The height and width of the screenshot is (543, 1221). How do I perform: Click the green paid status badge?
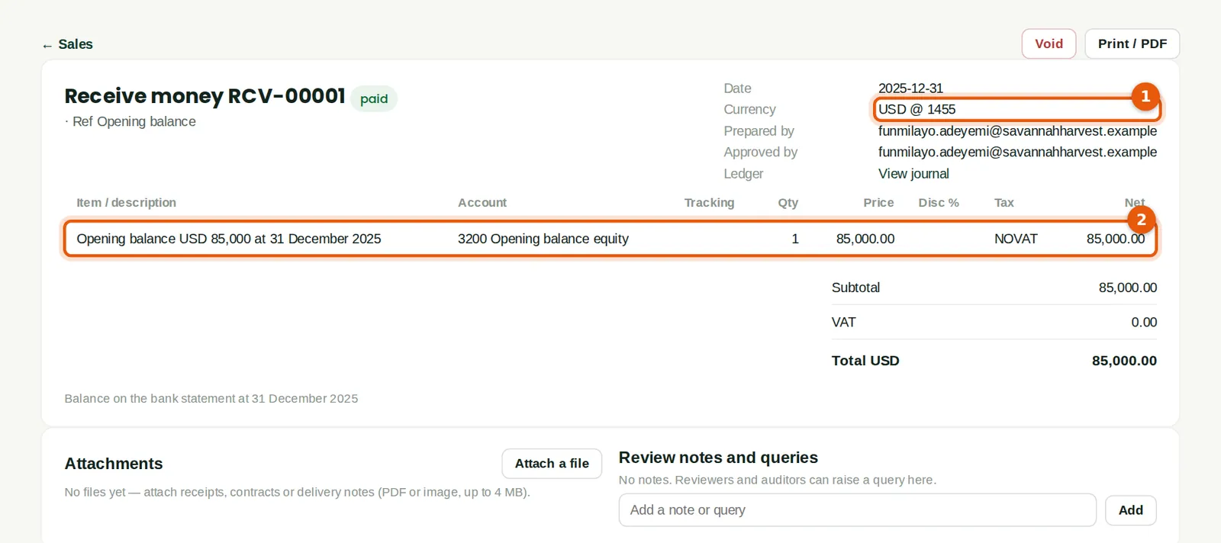point(374,98)
